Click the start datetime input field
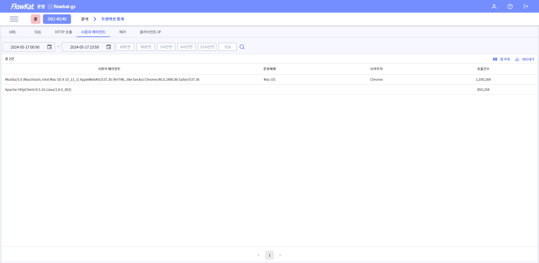Screen dimensions: 539x263 [25, 47]
